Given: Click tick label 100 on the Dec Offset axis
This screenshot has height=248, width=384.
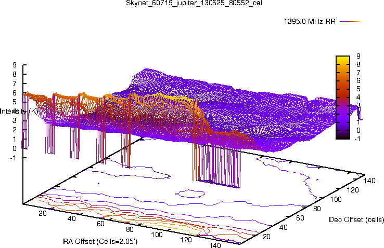Looking at the screenshot, I should click(336, 199).
